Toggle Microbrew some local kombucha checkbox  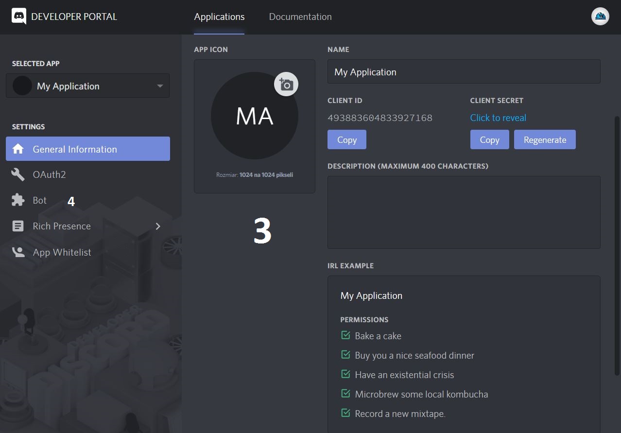(x=345, y=394)
